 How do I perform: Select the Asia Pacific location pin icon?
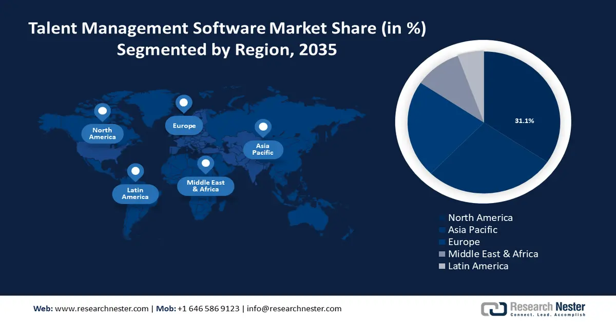[x=263, y=127]
